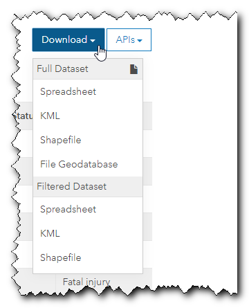249x308 pixels.
Task: Click the APIs text label
Action: (125, 39)
